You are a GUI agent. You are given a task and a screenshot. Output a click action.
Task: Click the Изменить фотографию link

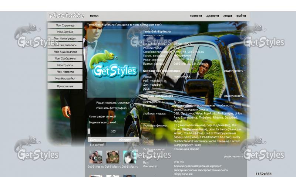coord(111,108)
